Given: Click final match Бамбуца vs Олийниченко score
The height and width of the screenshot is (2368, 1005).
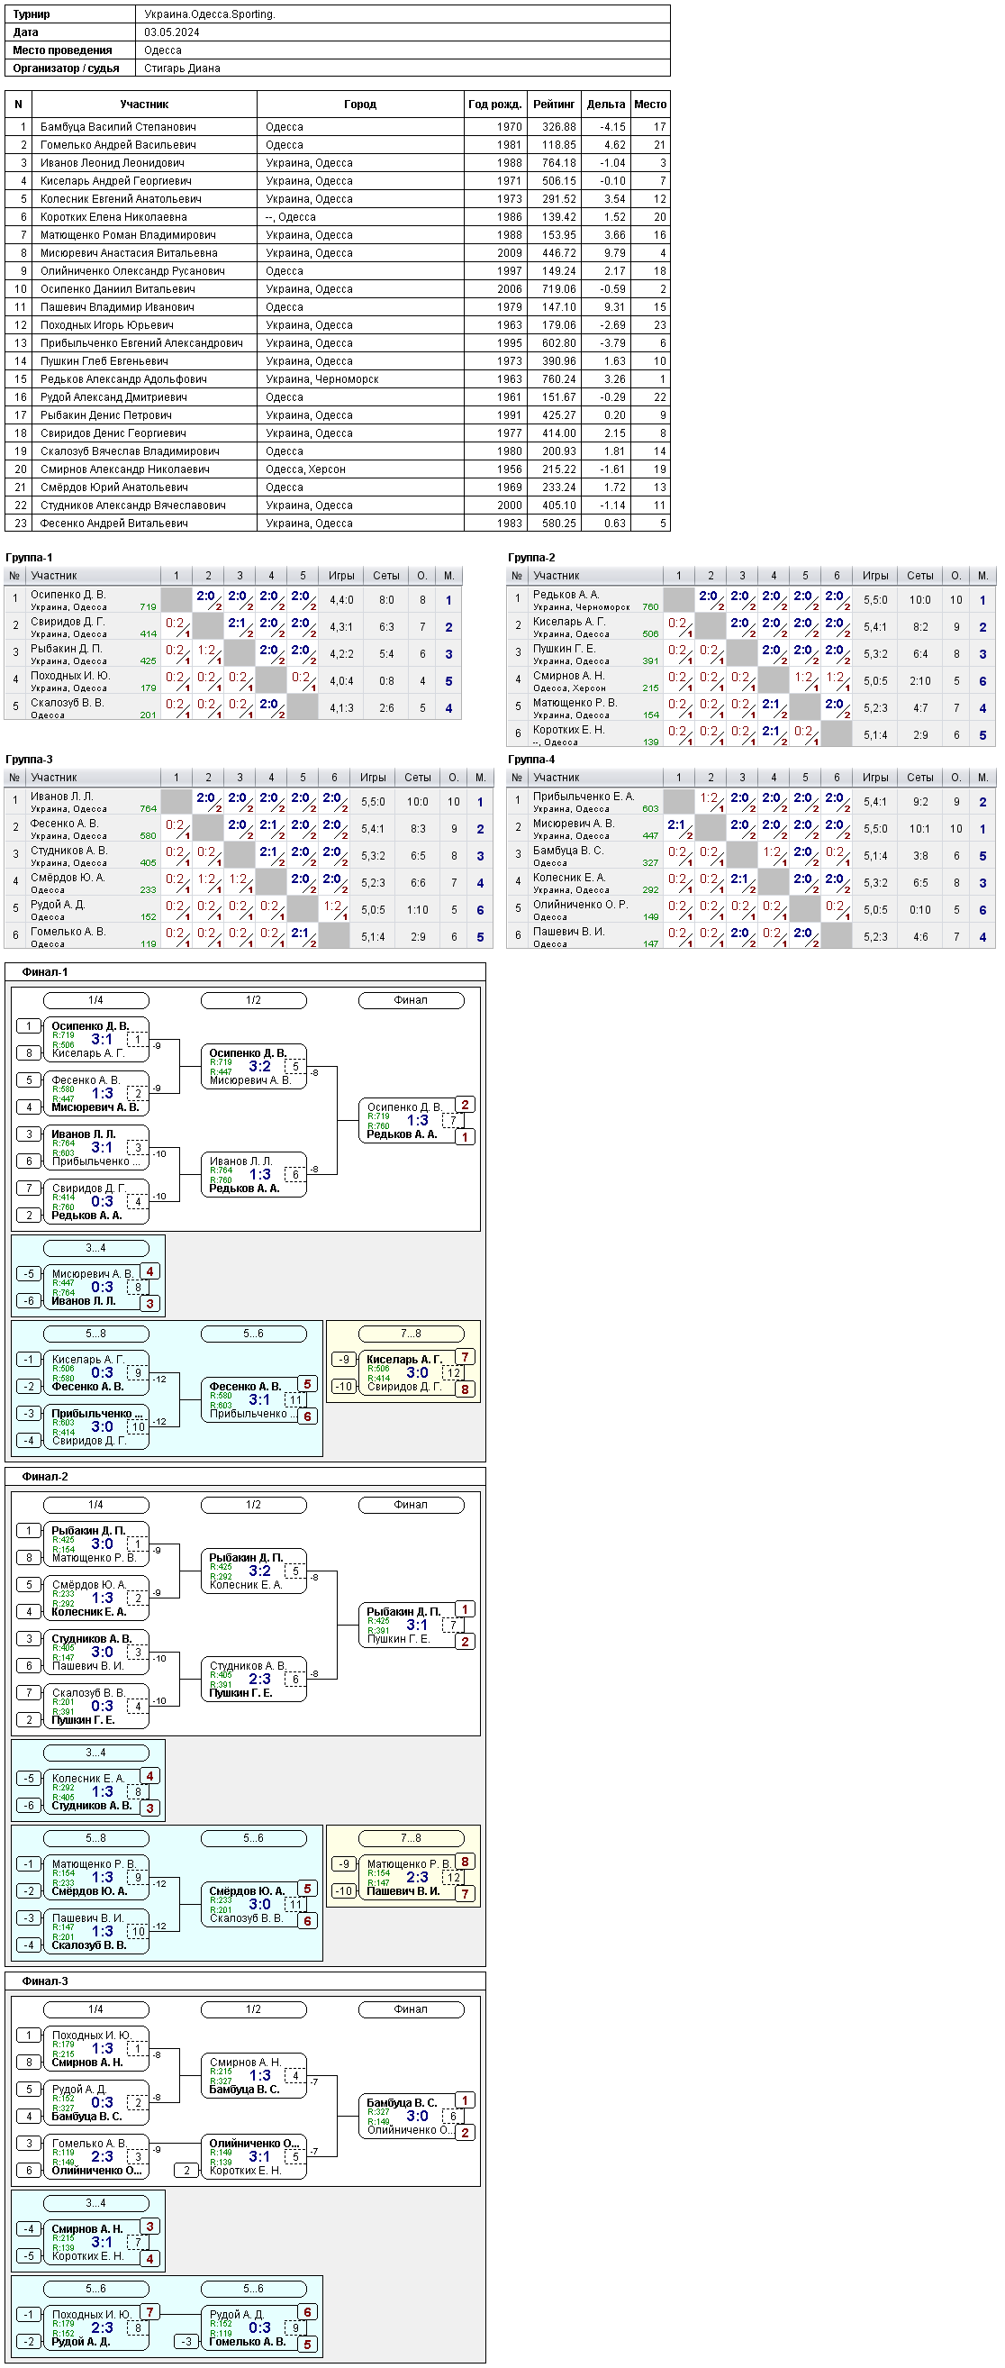Looking at the screenshot, I should [418, 2116].
